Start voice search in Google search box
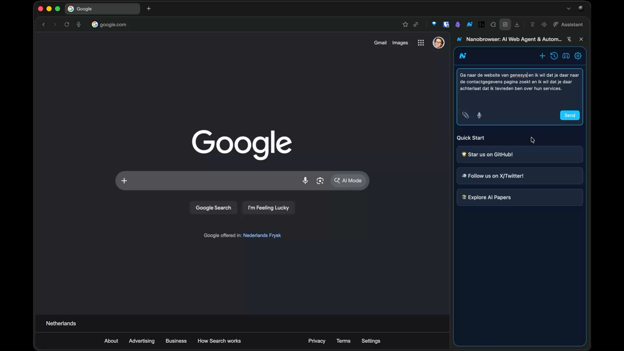 [x=305, y=181]
